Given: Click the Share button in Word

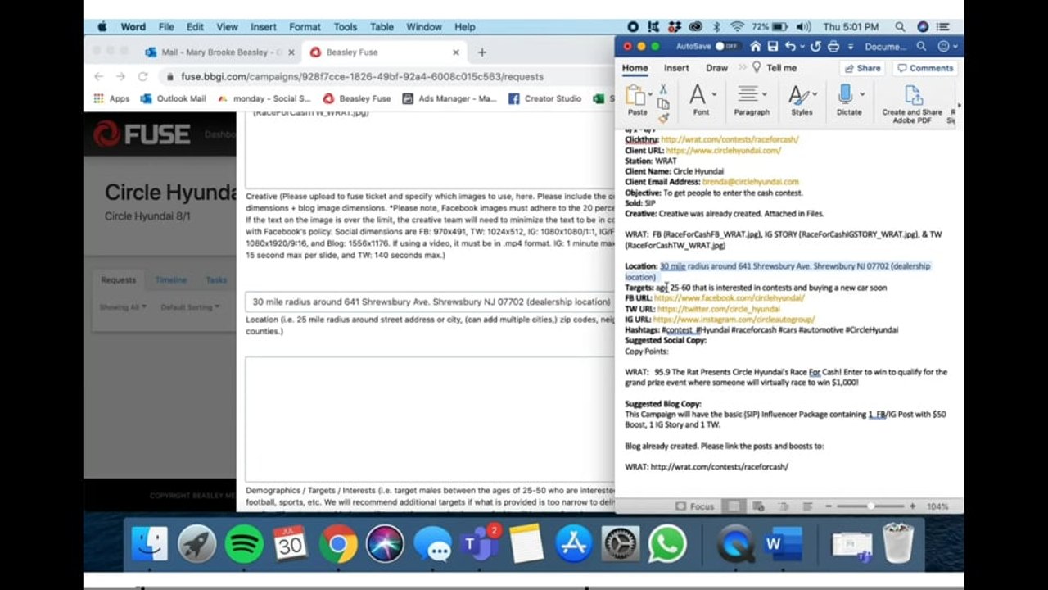Looking at the screenshot, I should click(863, 68).
